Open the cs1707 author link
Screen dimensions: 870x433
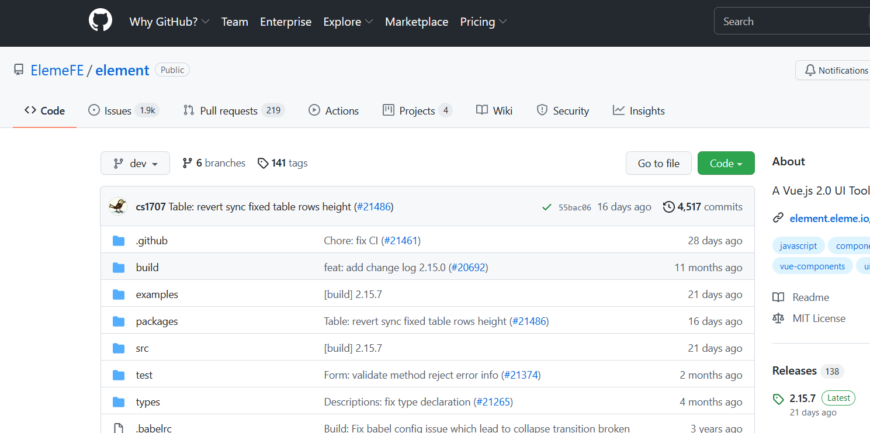(151, 207)
